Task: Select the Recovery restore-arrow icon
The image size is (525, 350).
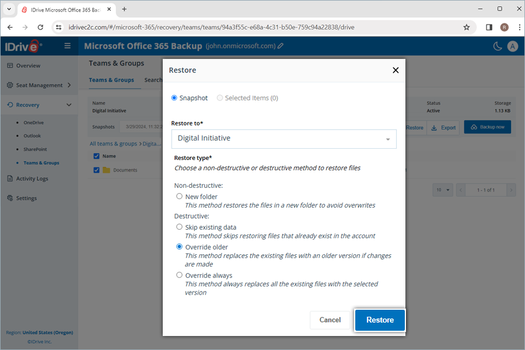Action: coord(9,104)
